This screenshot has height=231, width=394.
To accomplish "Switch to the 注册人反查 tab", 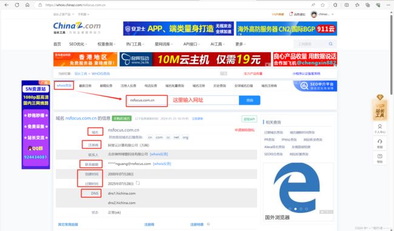I will [x=129, y=85].
